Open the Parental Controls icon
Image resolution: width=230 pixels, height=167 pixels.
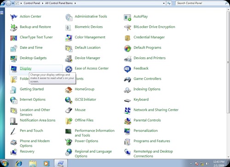pos(127,121)
